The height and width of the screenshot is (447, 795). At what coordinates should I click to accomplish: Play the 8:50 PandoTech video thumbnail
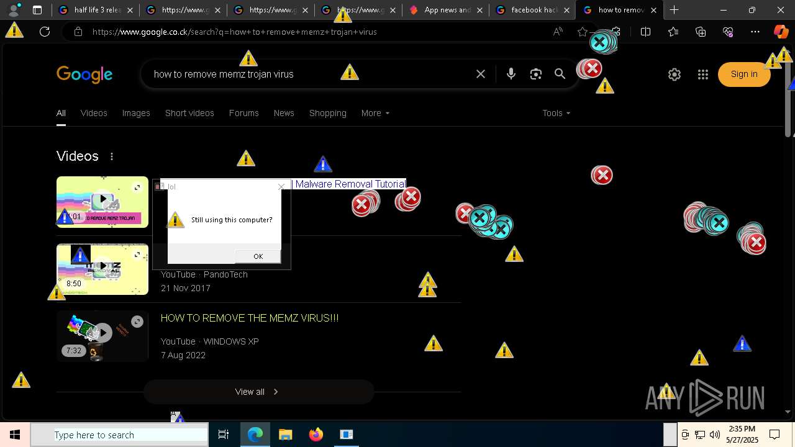coord(102,269)
